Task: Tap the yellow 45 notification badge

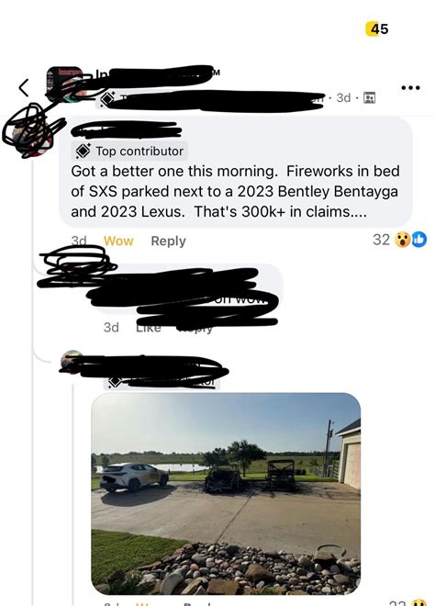Action: tap(377, 29)
